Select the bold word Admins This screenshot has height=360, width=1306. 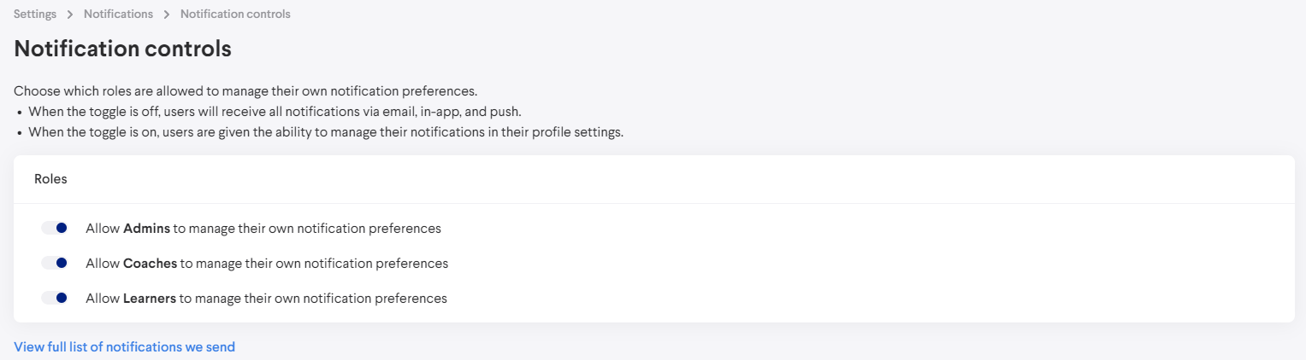click(146, 229)
